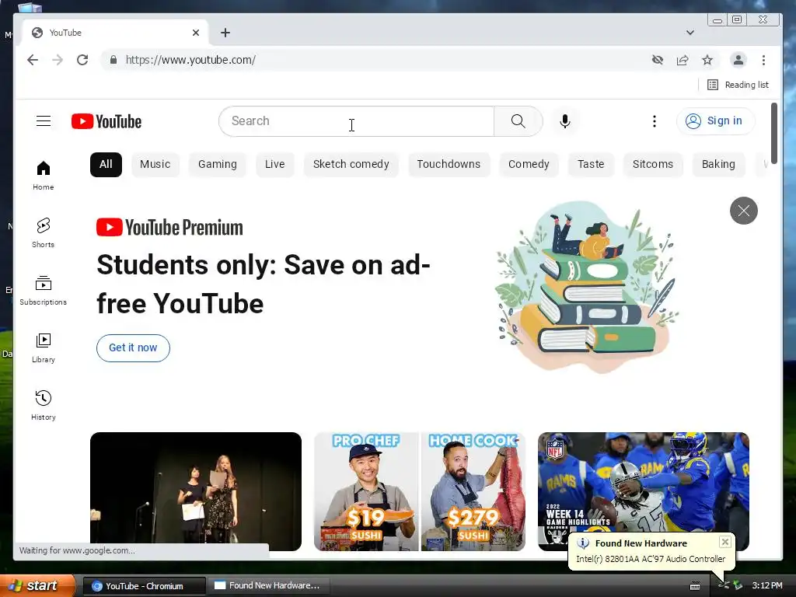The width and height of the screenshot is (796, 597).
Task: Select the All filter chip
Action: pos(106,165)
